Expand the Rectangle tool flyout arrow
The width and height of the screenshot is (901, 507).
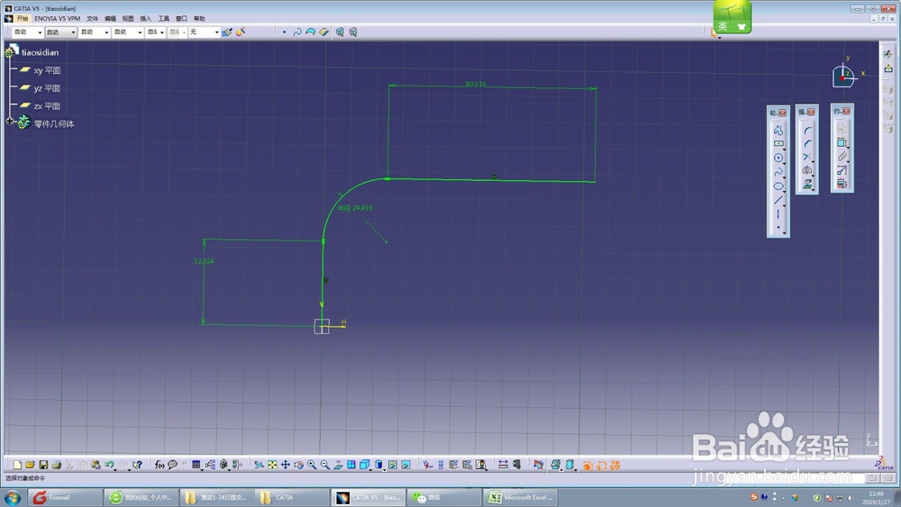click(785, 149)
